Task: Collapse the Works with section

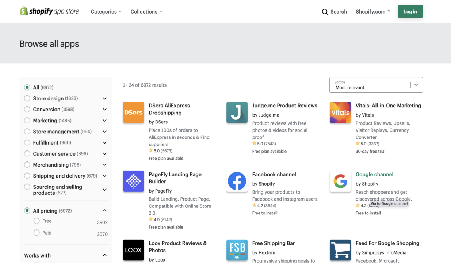Action: click(x=105, y=255)
